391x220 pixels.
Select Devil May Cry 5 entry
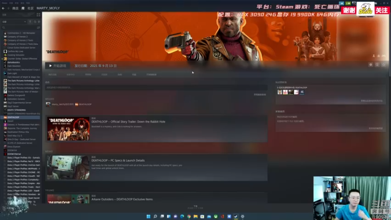click(x=15, y=136)
